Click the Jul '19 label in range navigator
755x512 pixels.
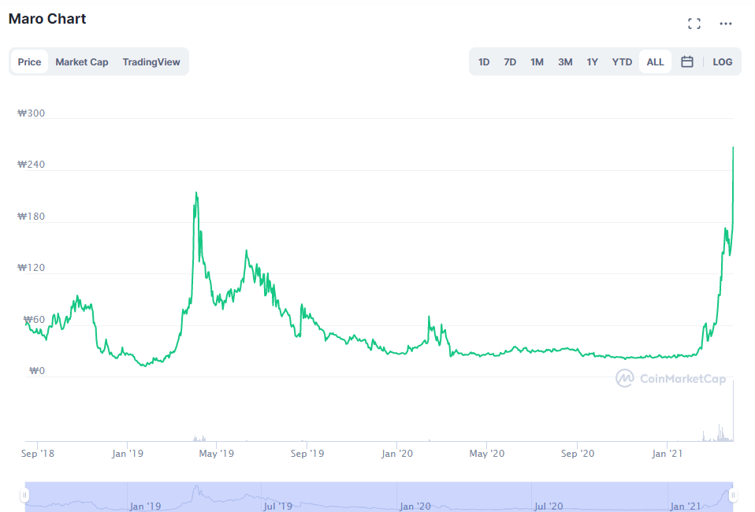[278, 506]
